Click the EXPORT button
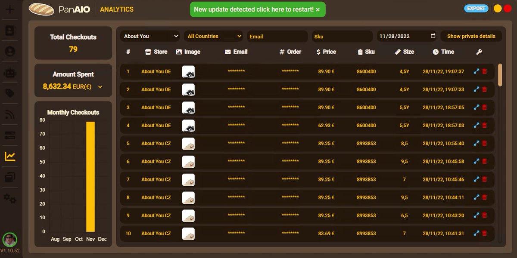The height and width of the screenshot is (258, 517). click(476, 8)
